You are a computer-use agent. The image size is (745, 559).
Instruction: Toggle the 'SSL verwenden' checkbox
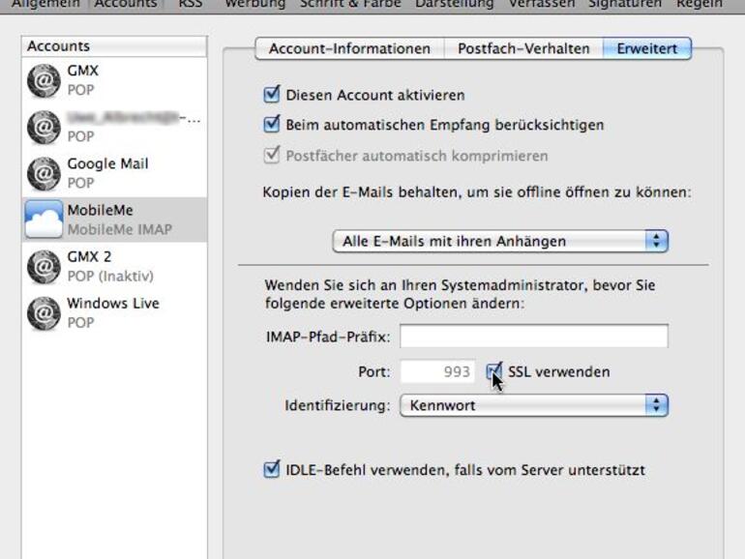pyautogui.click(x=494, y=371)
